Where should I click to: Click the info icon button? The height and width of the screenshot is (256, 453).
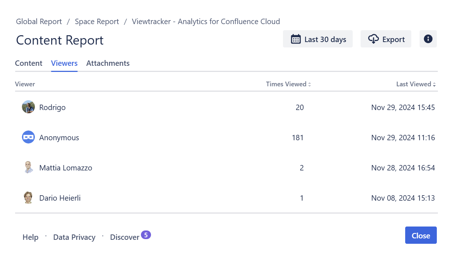[x=428, y=39]
